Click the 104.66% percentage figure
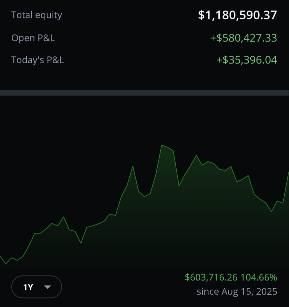Image resolution: width=289 pixels, height=307 pixels. tap(259, 278)
